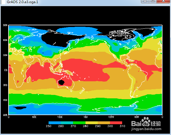The width and height of the screenshot is (171, 135).
Task: Click the 310 colorbar label
Action: 122,126
